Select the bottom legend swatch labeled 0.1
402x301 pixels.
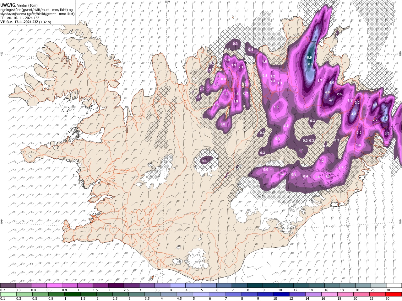pos(8,294)
